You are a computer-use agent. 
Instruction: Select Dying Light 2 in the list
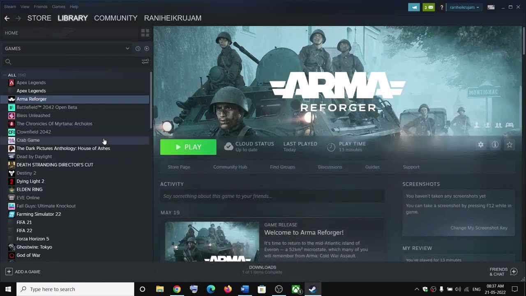coord(30,181)
